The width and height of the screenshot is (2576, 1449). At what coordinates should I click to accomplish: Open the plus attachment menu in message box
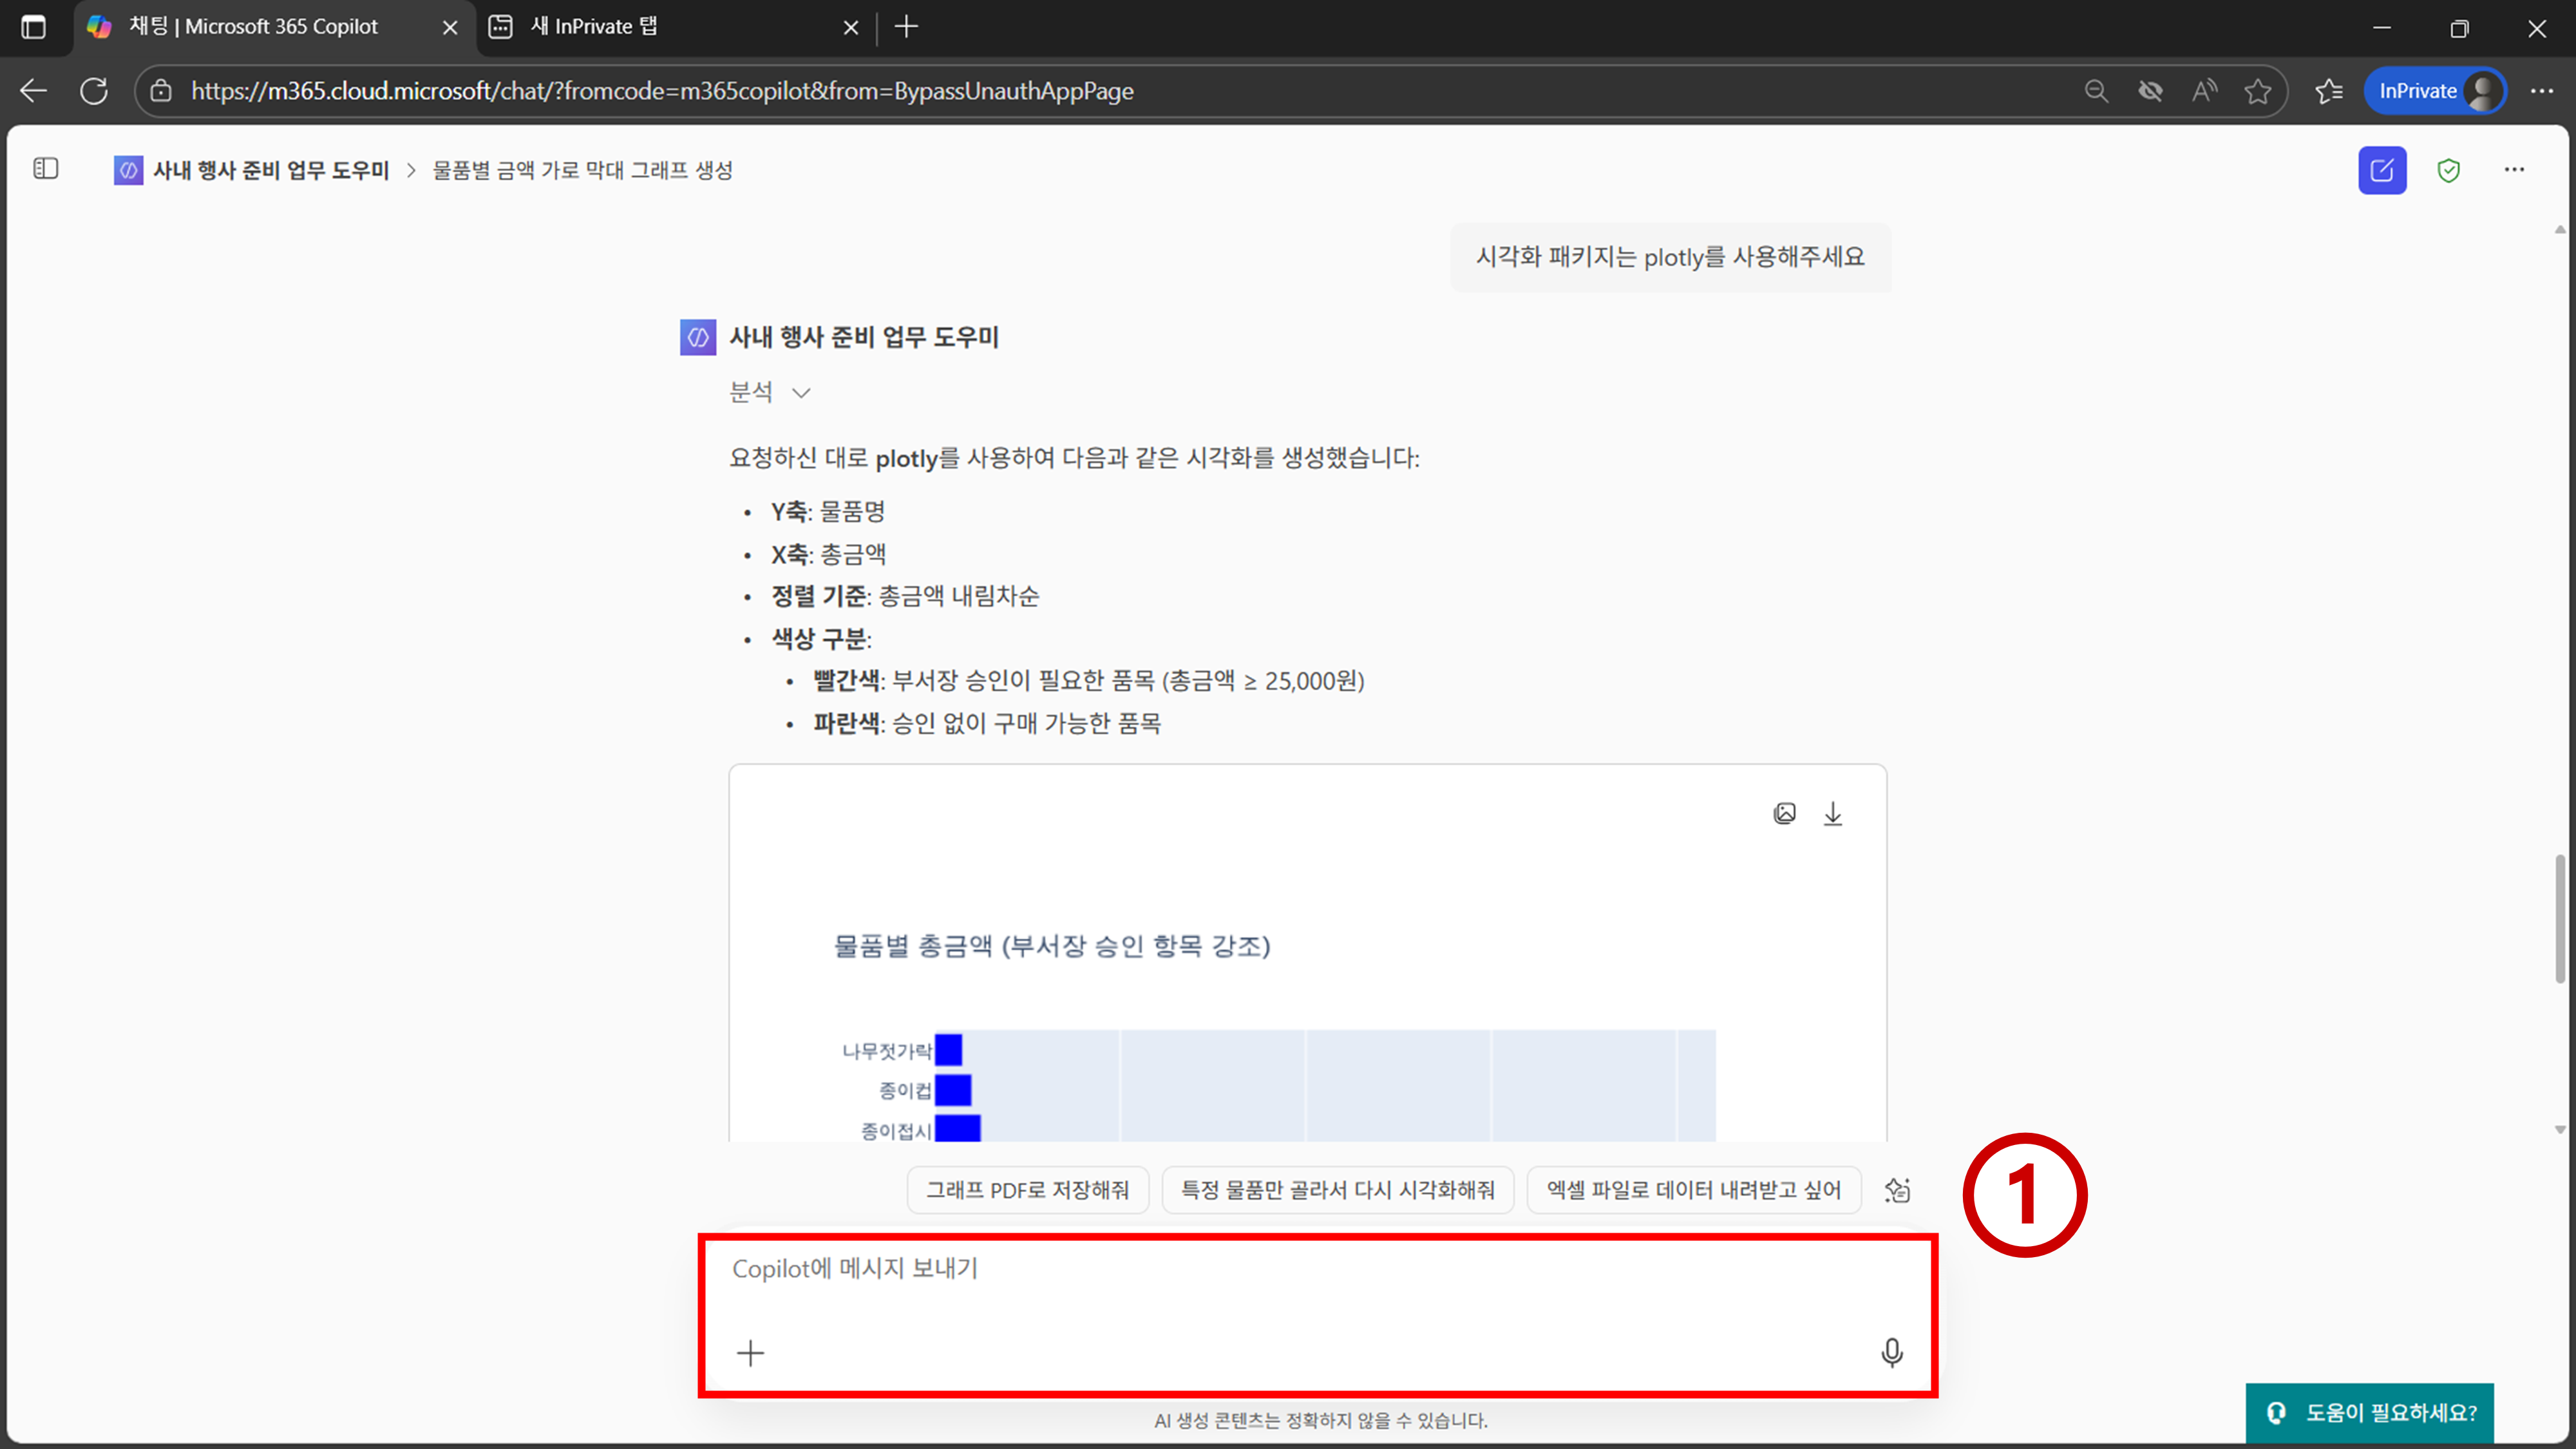click(x=750, y=1353)
